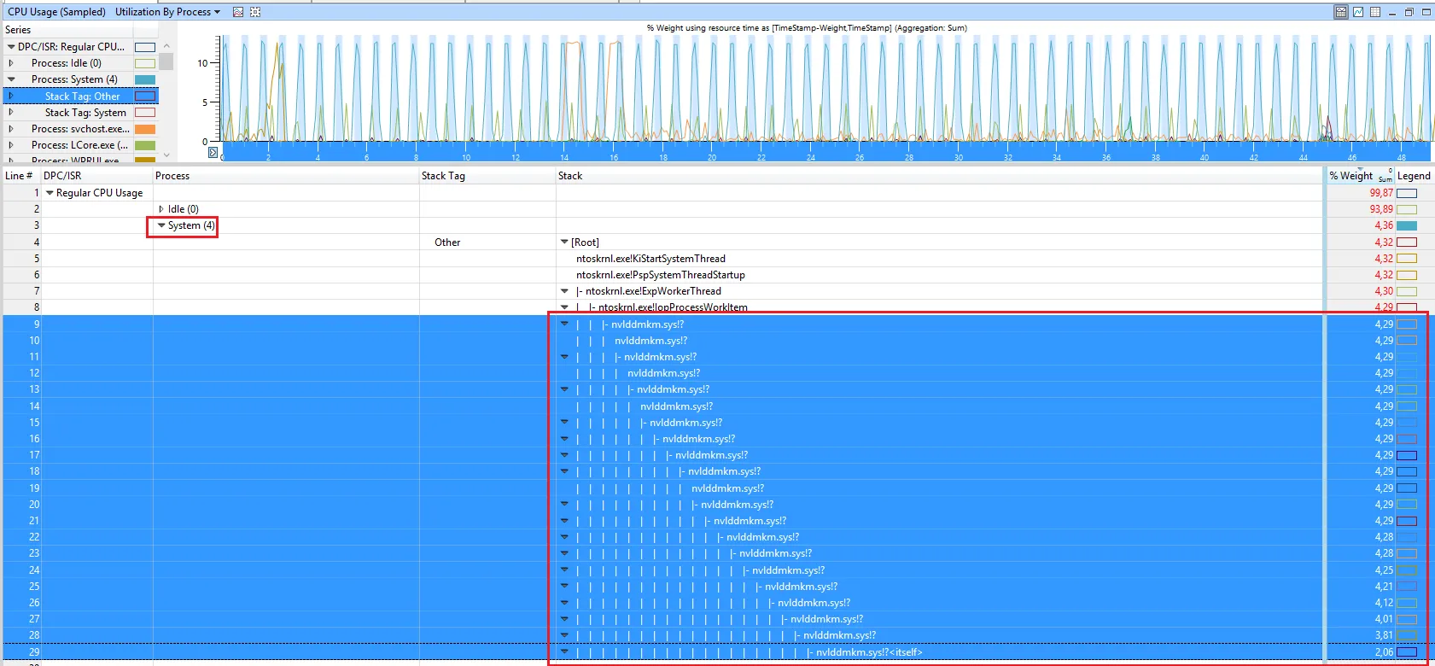Click the Legend column header

[x=1415, y=176]
